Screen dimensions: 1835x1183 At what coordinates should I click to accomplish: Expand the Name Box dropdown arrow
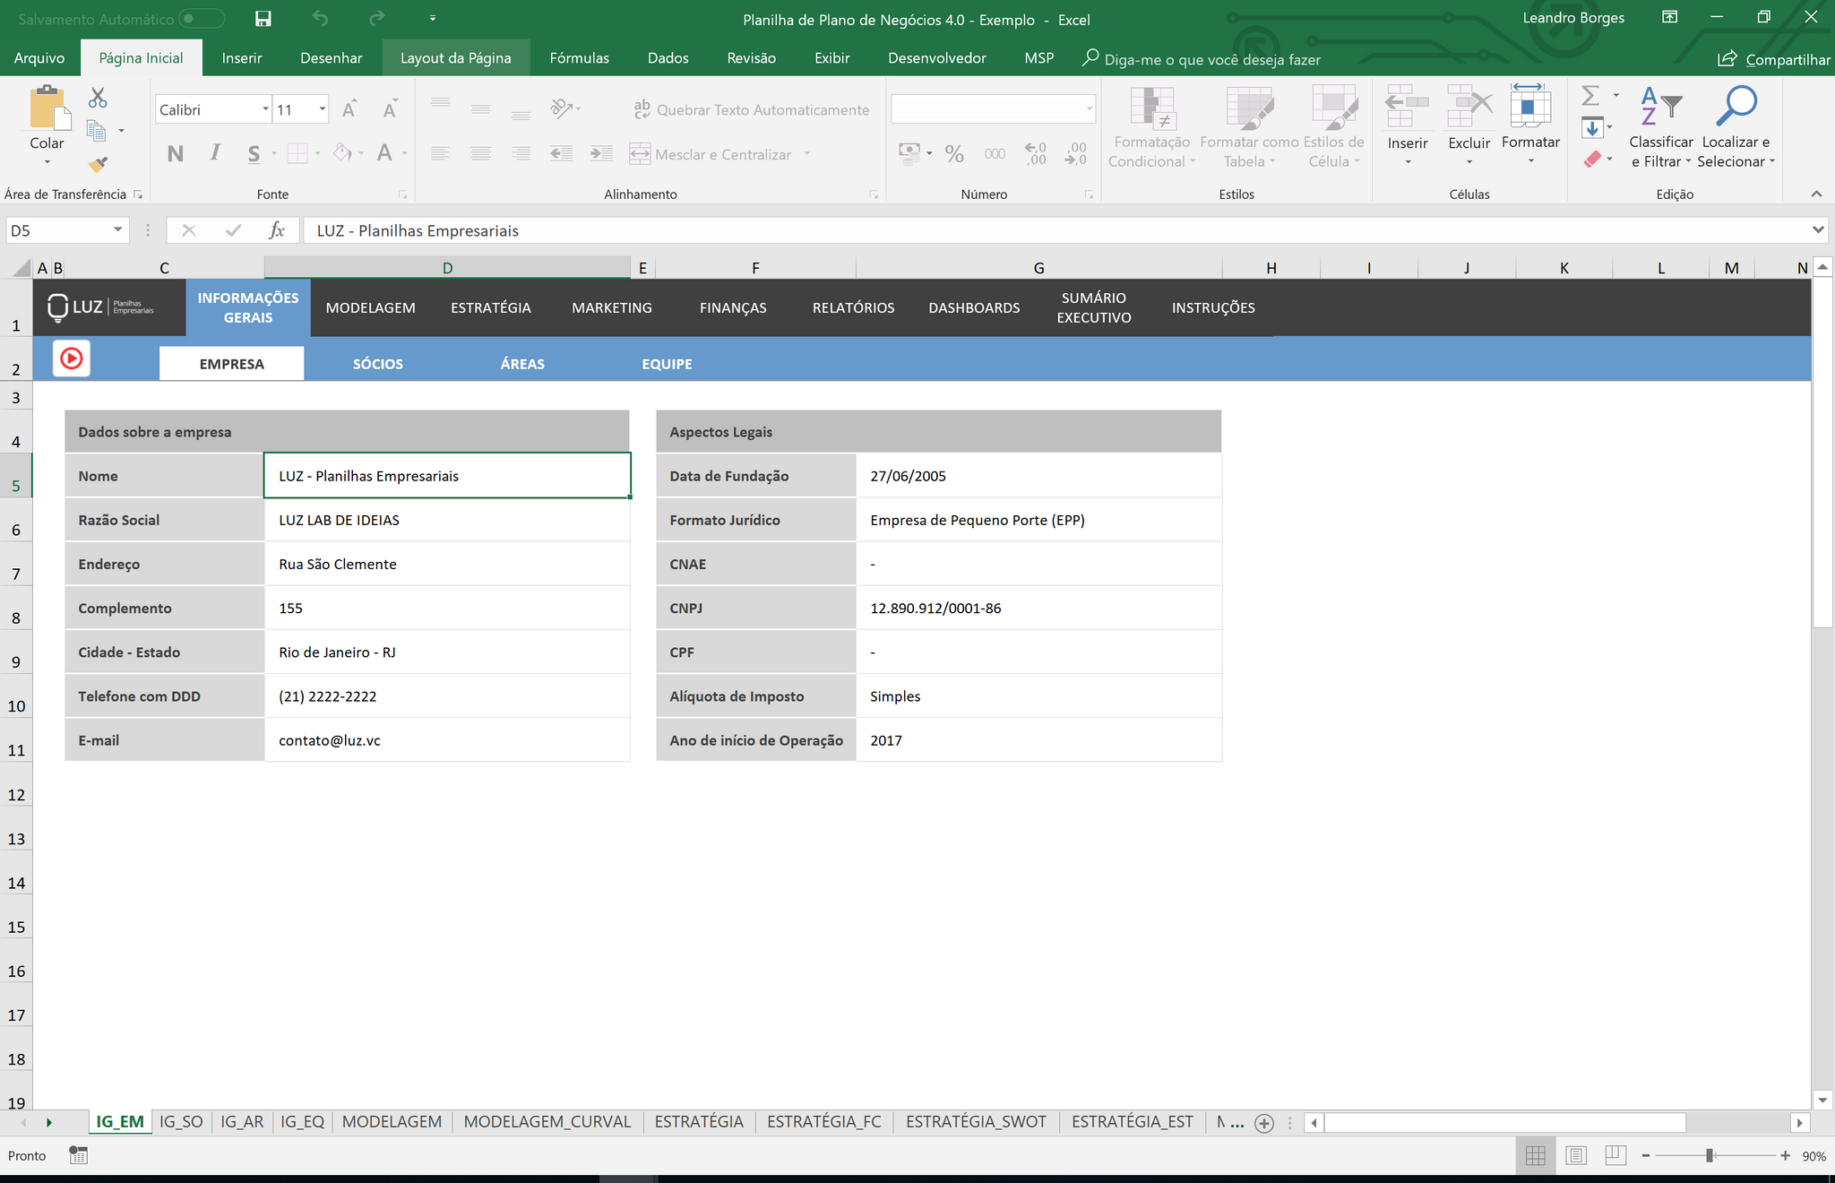[x=117, y=230]
